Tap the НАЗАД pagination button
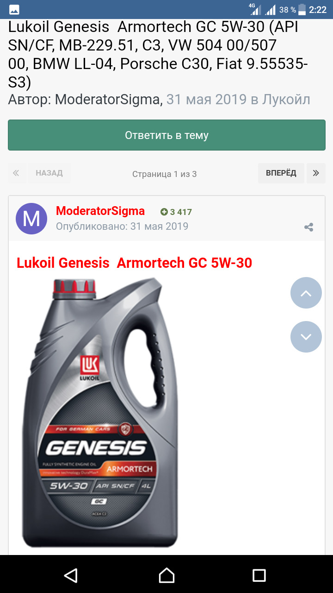Viewport: 333px width, 593px height. tap(49, 173)
